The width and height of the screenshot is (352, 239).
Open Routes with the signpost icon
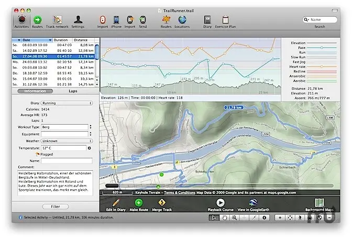pyautogui.click(x=166, y=22)
